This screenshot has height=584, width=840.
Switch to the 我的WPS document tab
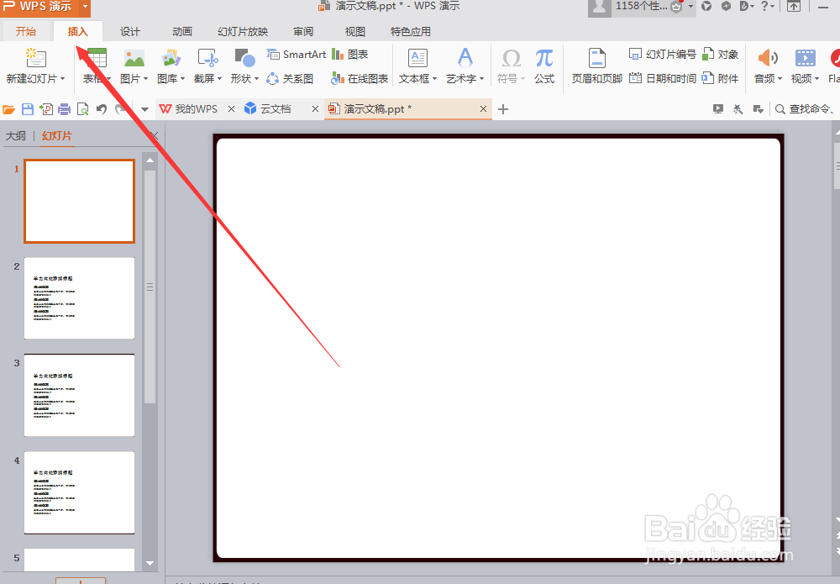(189, 108)
